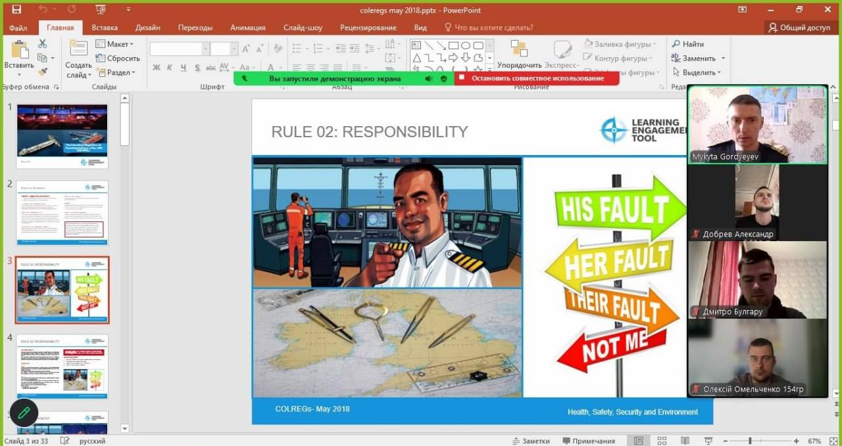The image size is (842, 446).
Task: Toggle underline Ч formatting
Action: pos(182,67)
